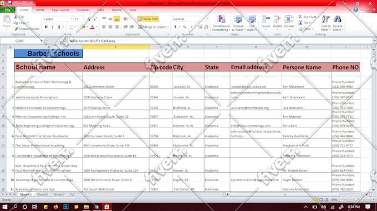Image resolution: width=377 pixels, height=211 pixels.
Task: Align text right in cell
Action: pos(116,27)
